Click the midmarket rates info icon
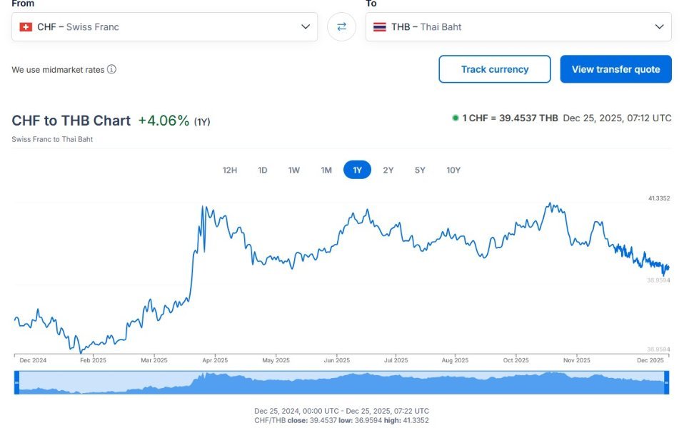684x428 pixels. tap(112, 70)
